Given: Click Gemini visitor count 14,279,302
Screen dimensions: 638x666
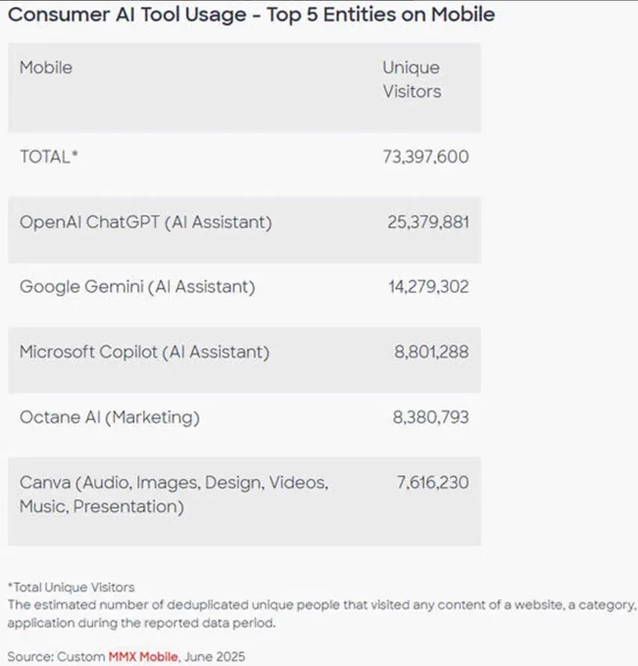Looking at the screenshot, I should [428, 287].
